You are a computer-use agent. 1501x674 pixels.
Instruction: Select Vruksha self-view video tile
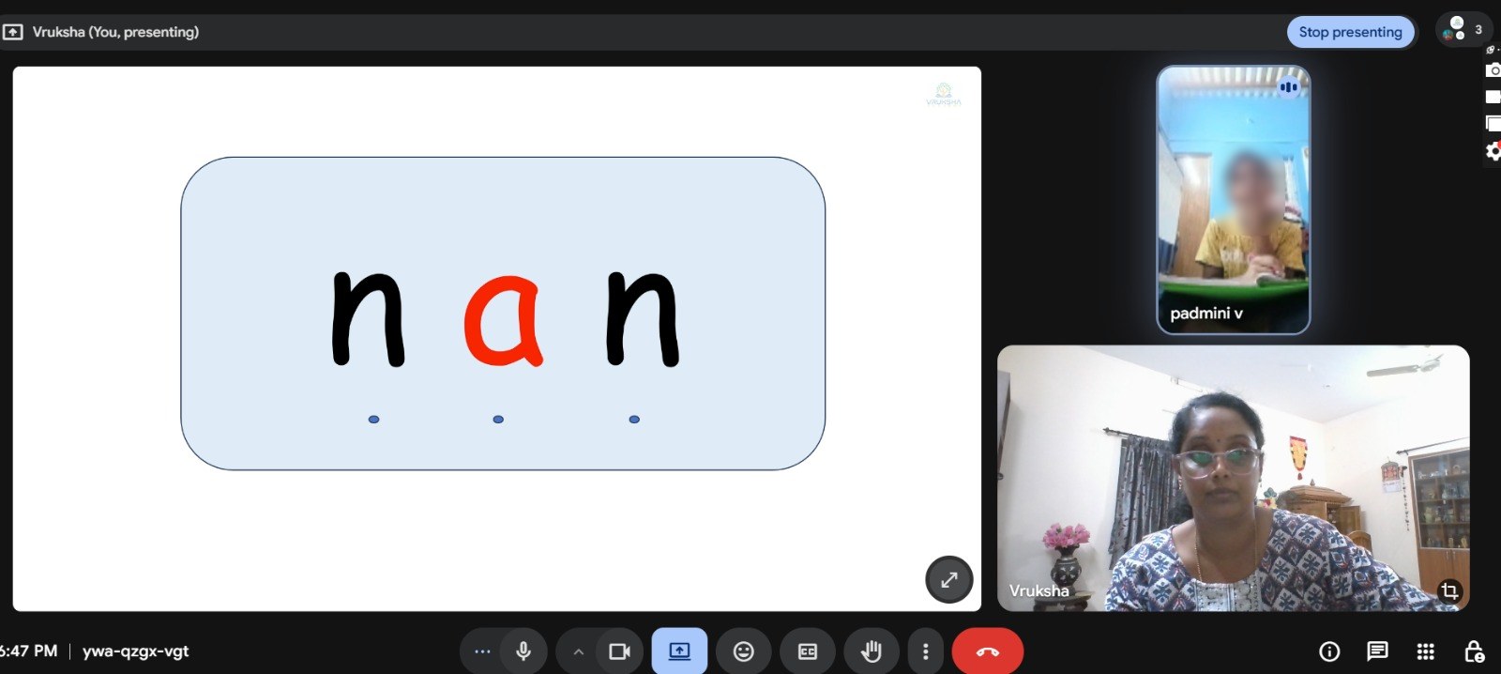pyautogui.click(x=1233, y=478)
